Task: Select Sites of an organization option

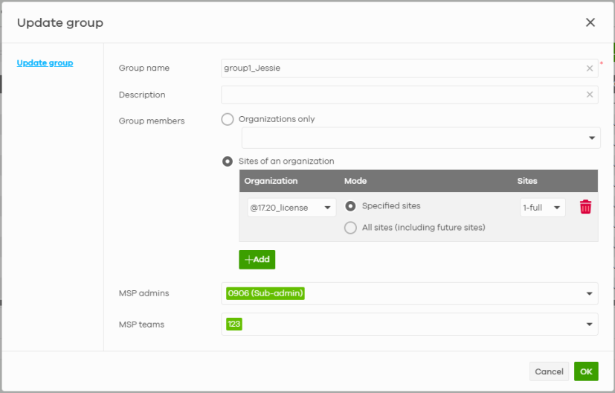Action: pos(228,162)
